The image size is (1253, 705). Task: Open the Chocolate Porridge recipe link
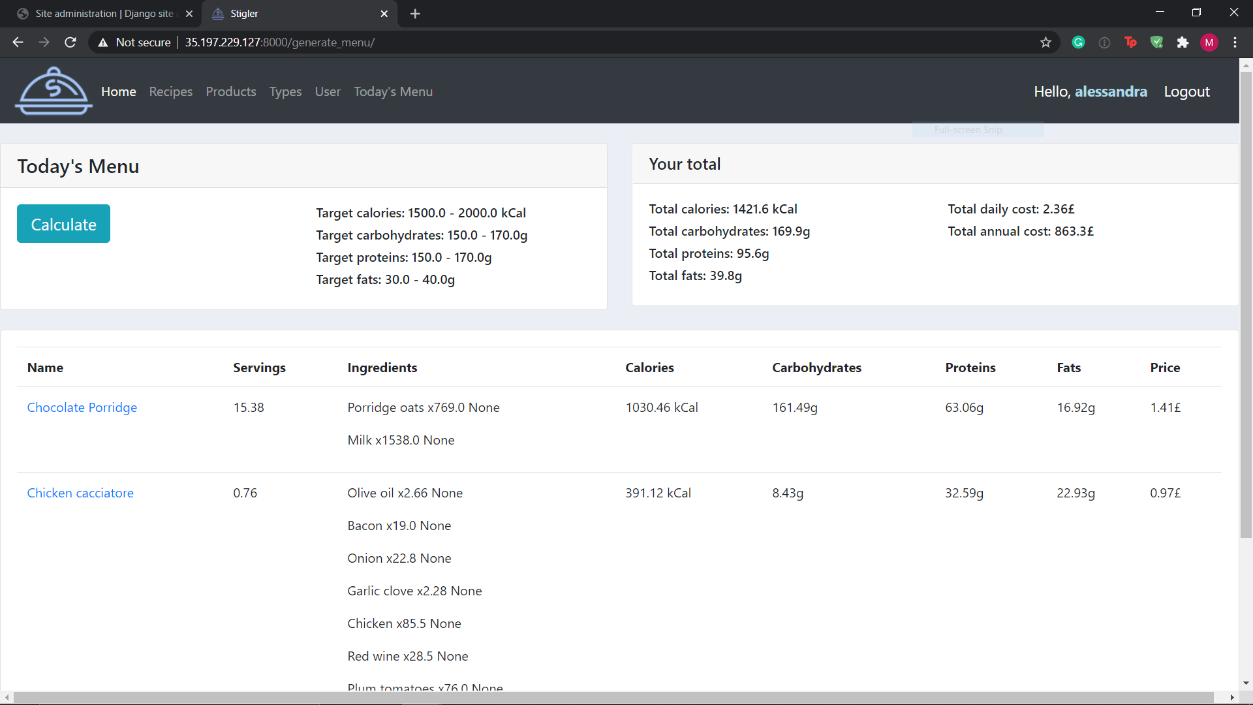(x=82, y=407)
